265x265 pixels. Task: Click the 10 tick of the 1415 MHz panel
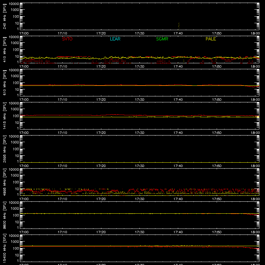pyautogui.click(x=17, y=123)
